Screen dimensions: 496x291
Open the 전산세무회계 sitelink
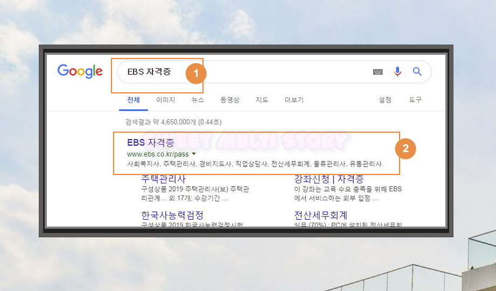[321, 215]
